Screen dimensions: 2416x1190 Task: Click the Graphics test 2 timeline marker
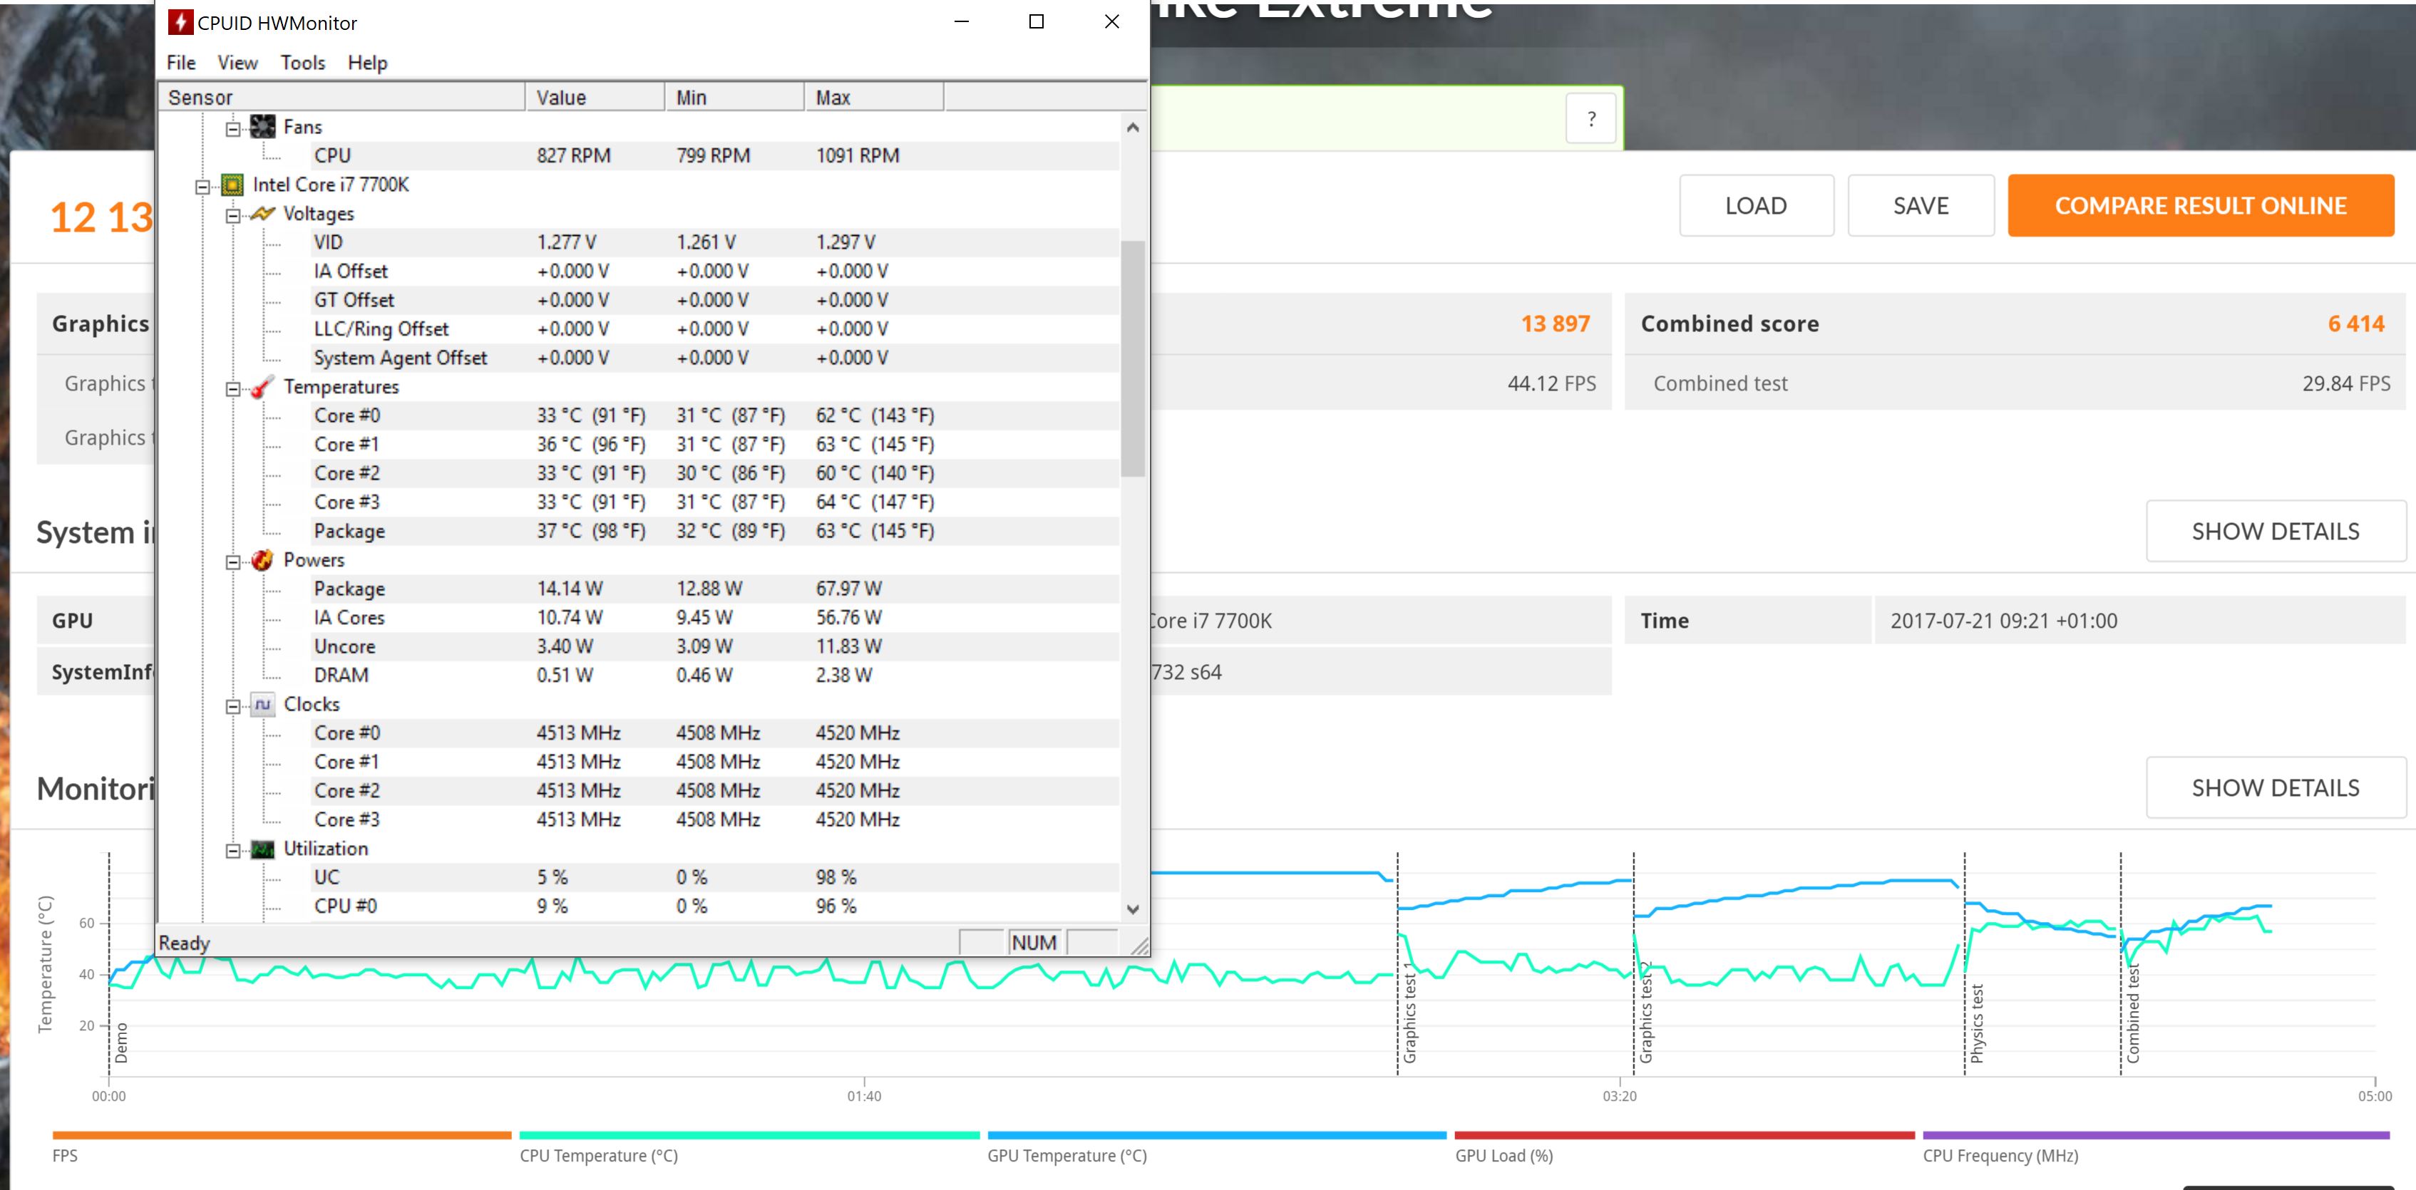1645,1013
